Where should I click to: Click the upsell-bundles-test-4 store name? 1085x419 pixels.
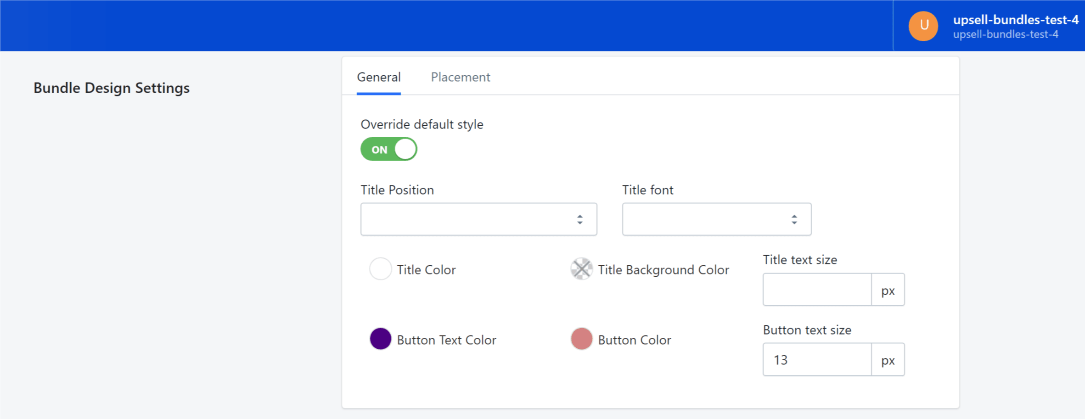tap(1016, 20)
